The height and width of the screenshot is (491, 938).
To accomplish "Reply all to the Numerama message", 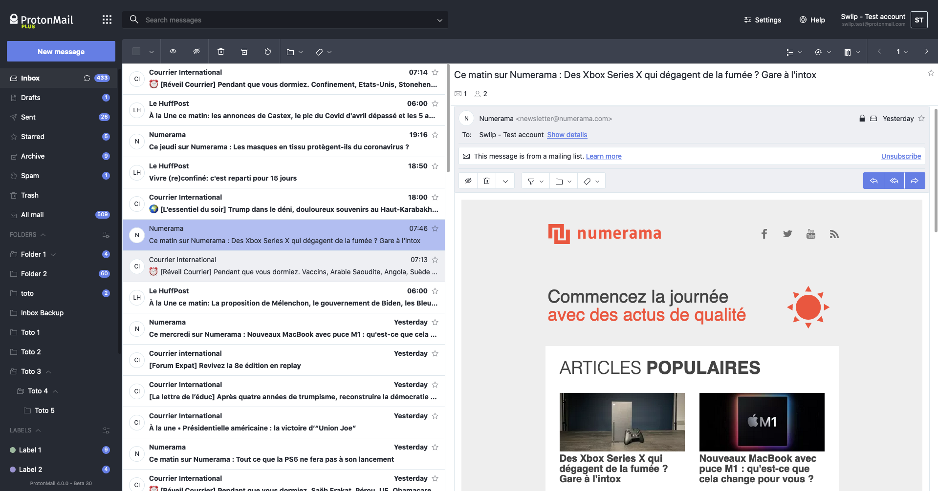I will [894, 181].
